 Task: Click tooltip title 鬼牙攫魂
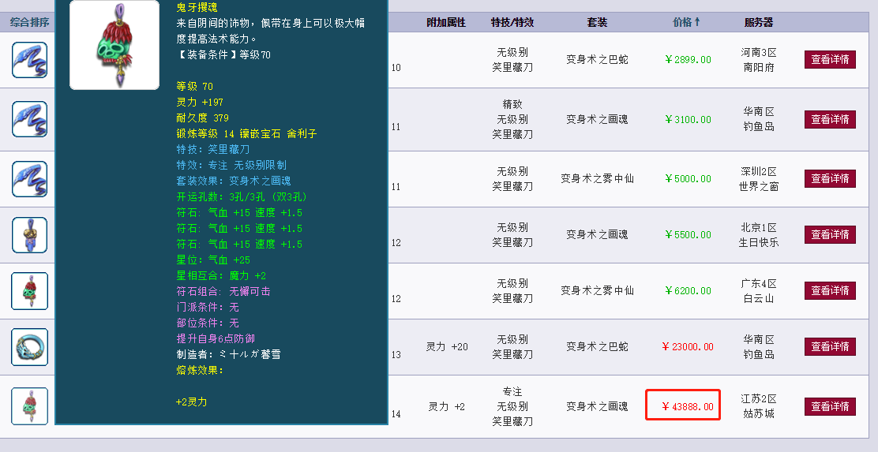pyautogui.click(x=197, y=8)
